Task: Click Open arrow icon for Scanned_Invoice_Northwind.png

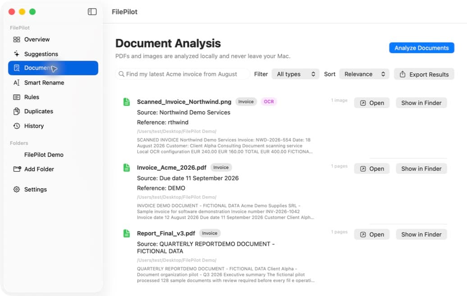Action: tap(363, 103)
